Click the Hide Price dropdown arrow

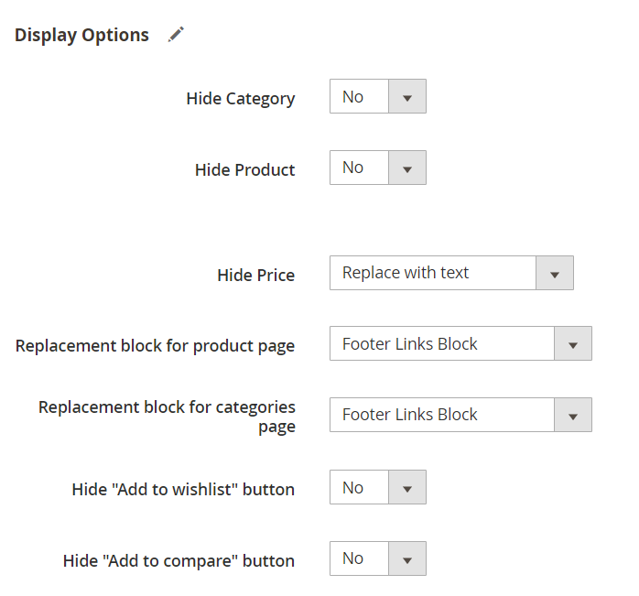point(555,274)
